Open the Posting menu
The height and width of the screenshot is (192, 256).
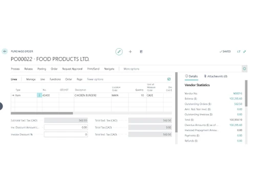point(42,69)
